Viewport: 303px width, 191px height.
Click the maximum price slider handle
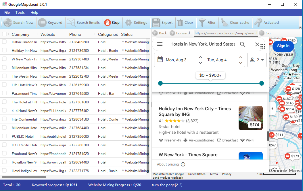coord(261,83)
